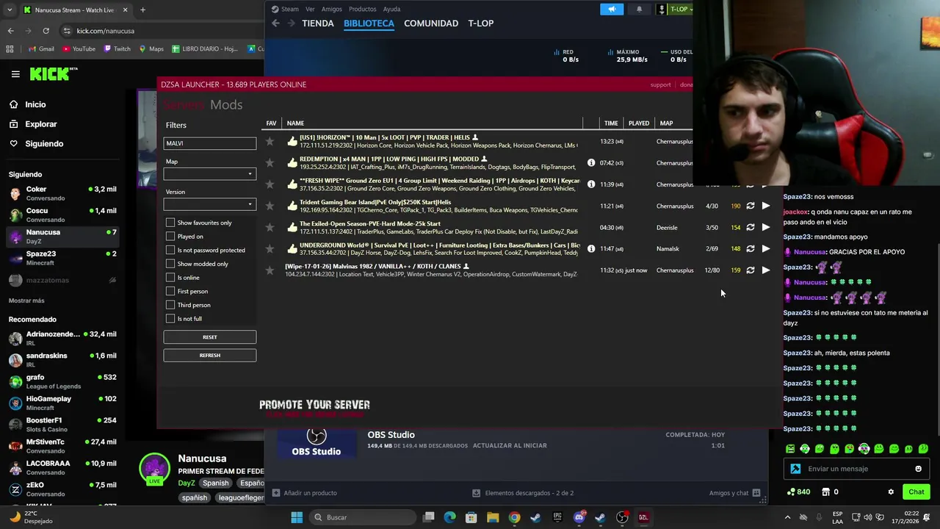Viewport: 940px width, 529px height.
Task: Favorite The Exiled-Open Season server
Action: click(x=270, y=227)
